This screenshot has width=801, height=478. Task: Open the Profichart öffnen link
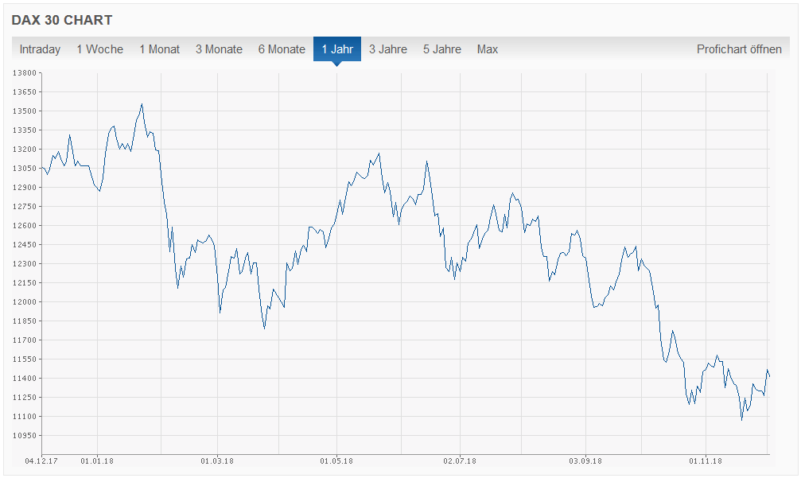739,49
